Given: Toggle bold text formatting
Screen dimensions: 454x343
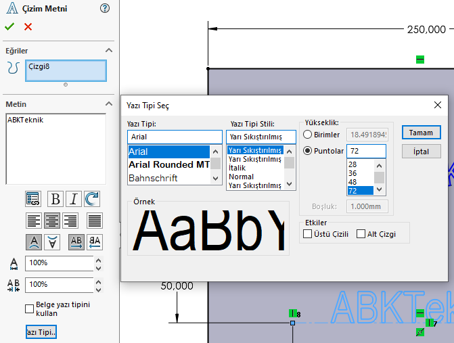Looking at the screenshot, I should (x=55, y=198).
